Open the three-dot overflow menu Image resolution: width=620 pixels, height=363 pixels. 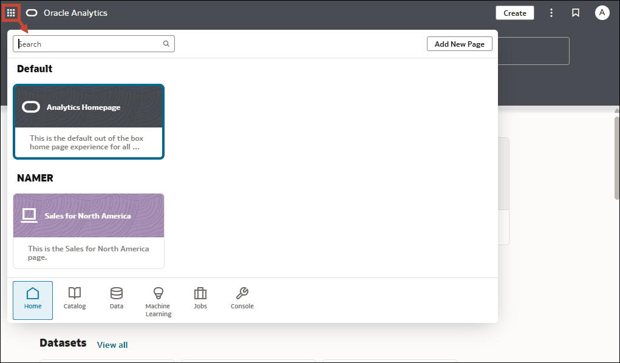(x=551, y=12)
